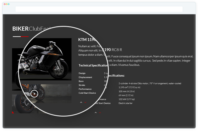Select the '1,195 cm³ (72.92 cu in)' value
198x131 pixels.
tap(129, 87)
